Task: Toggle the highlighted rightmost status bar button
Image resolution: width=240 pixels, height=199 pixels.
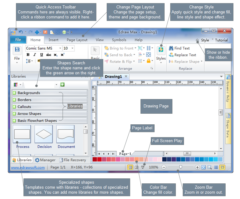Action: 222,167
